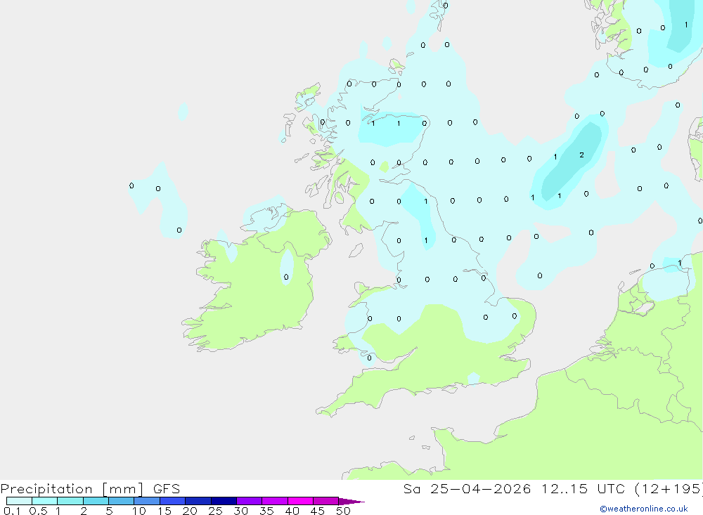Select the 30 to 35 mm violet swatch
Viewport: 703px width, 515px height.
tap(250, 501)
